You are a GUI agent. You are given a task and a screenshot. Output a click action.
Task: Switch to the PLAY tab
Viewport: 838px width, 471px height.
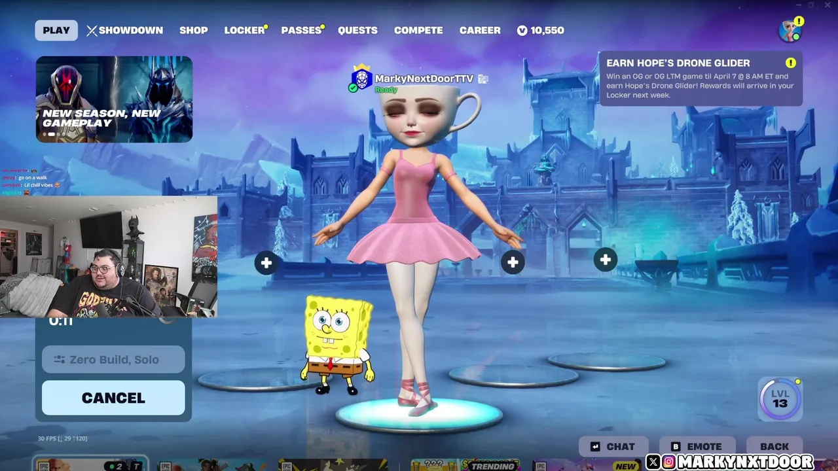pos(56,30)
